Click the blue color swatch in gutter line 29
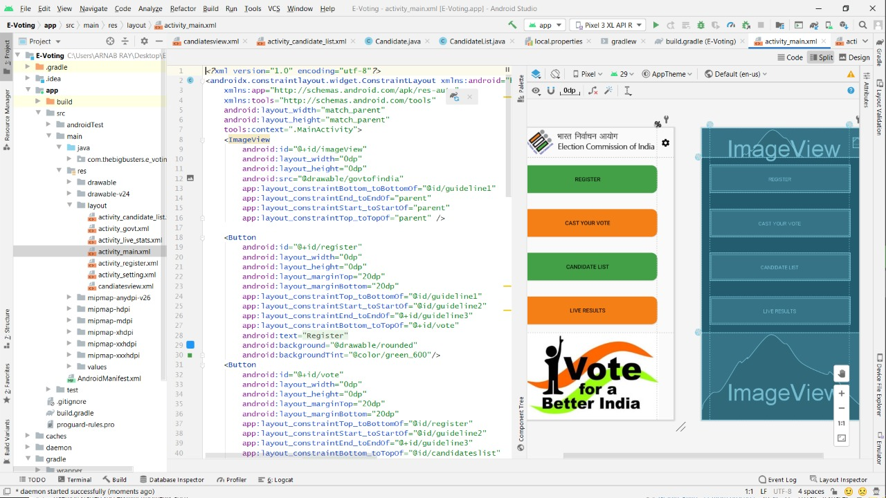Screen dimensions: 886x498 190,344
